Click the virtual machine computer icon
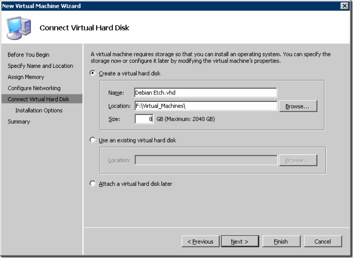353x258 pixels. [x=18, y=28]
